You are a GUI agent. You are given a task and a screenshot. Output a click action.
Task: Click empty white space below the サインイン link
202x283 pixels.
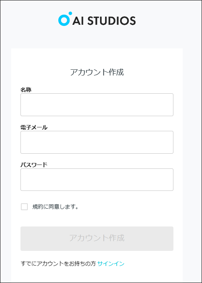pyautogui.click(x=97, y=275)
